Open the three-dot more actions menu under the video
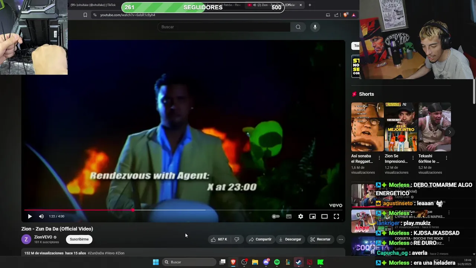 click(341, 239)
